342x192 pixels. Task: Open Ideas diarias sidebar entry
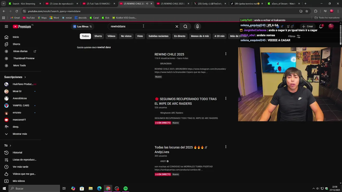20,51
